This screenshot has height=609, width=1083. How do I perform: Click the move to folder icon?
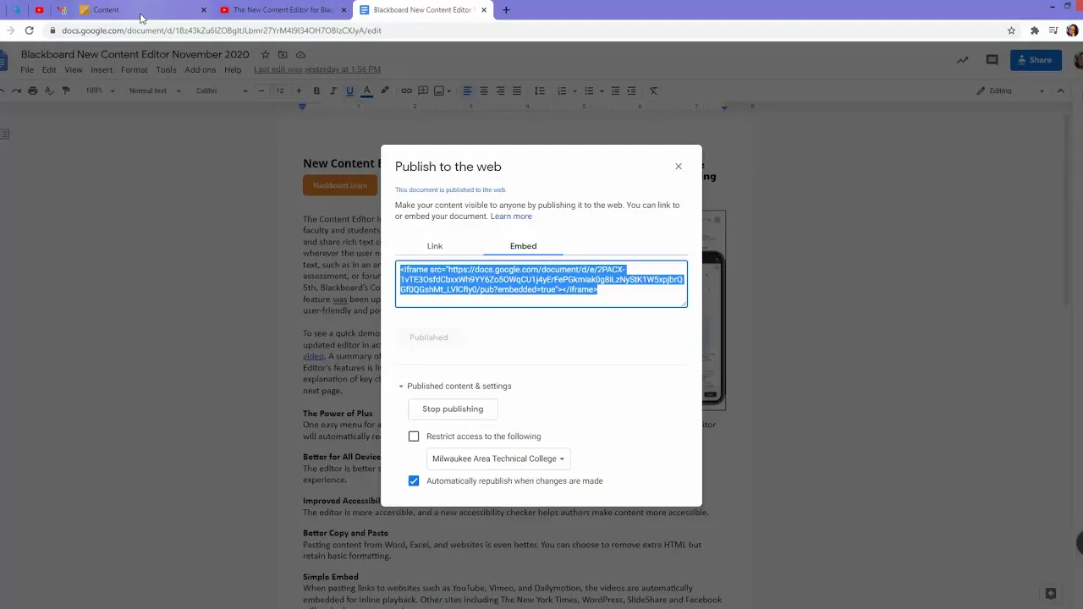coord(283,55)
